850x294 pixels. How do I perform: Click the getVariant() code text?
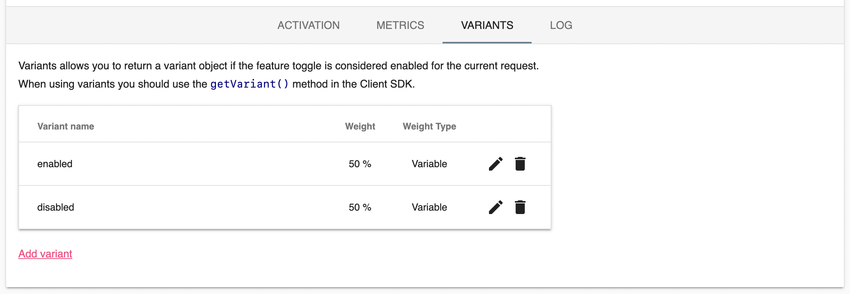click(x=249, y=84)
